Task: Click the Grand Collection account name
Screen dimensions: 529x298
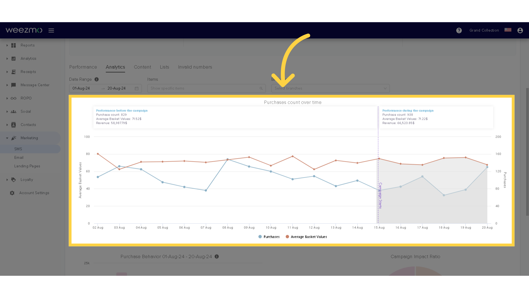Action: pyautogui.click(x=484, y=30)
